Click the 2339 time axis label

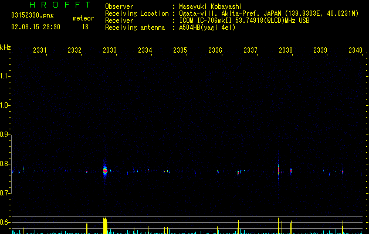320,50
